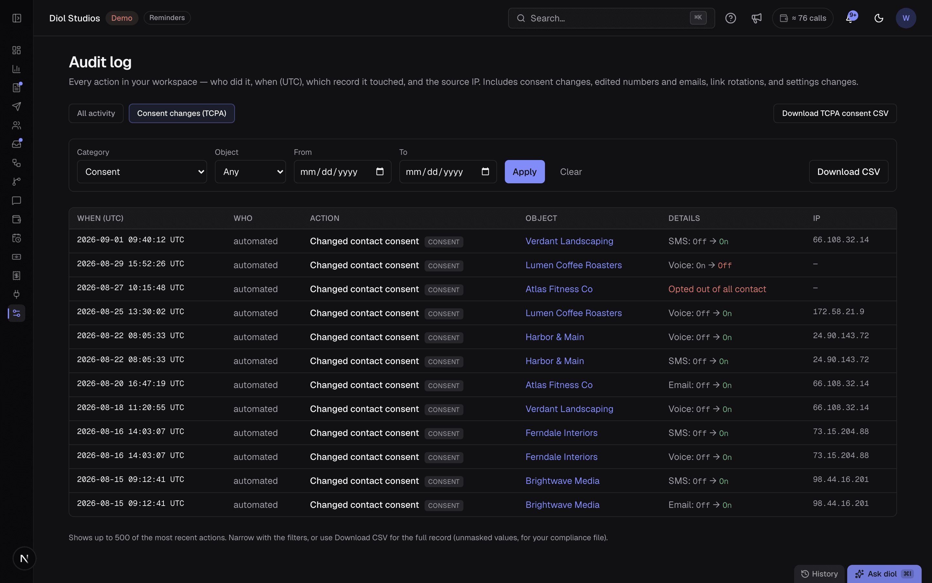Click the Demo badge

(x=122, y=18)
